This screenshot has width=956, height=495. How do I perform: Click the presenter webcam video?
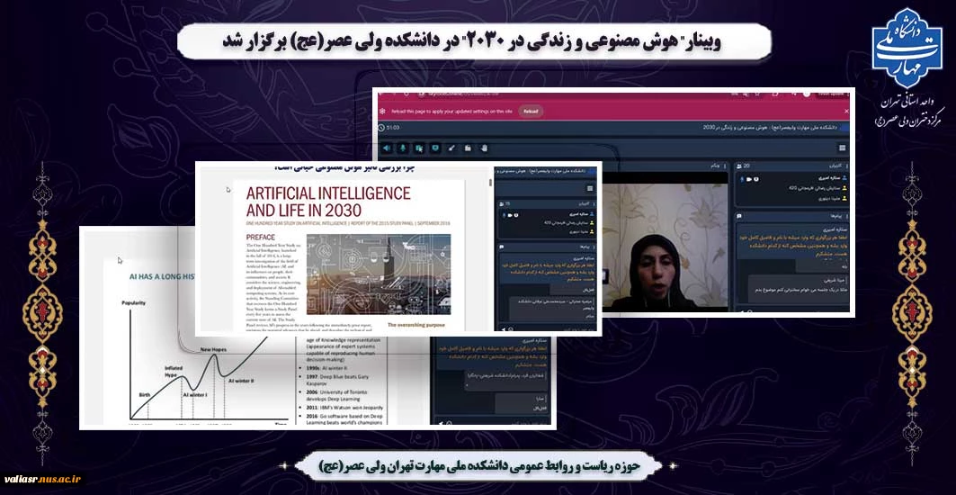click(664, 241)
